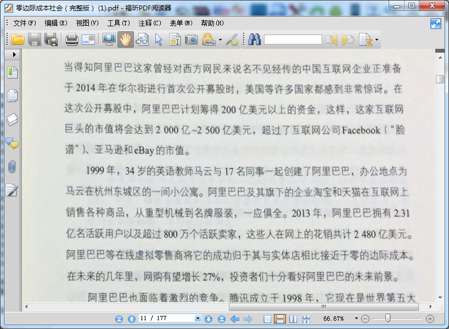This screenshot has width=449, height=329.
Task: Switch to continuous page layout
Action: point(280,319)
